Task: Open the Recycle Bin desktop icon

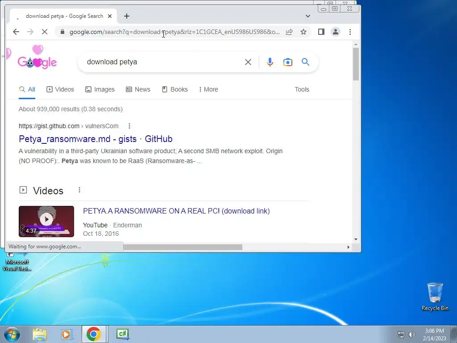Action: [435, 297]
